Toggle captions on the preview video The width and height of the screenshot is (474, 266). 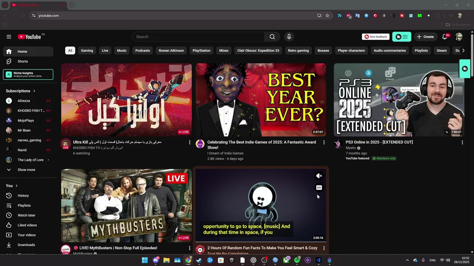pyautogui.click(x=319, y=188)
